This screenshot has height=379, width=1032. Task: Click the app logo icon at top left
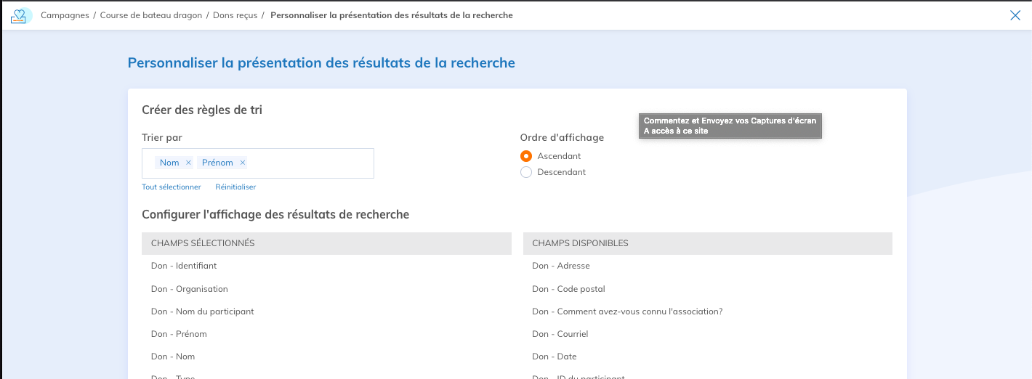tap(20, 15)
